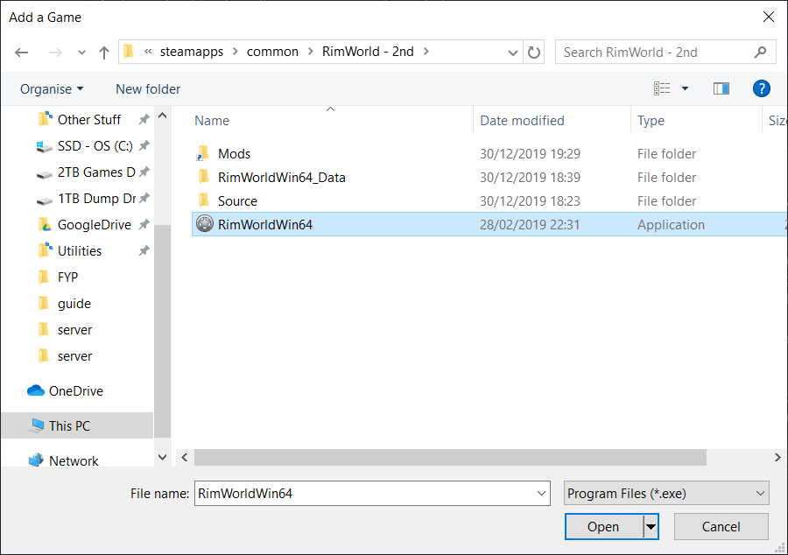788x555 pixels.
Task: Click the search magnifier icon
Action: pyautogui.click(x=760, y=52)
